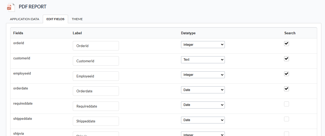Change the orderdate Datatype dropdown
The height and width of the screenshot is (136, 325).
coord(203,90)
